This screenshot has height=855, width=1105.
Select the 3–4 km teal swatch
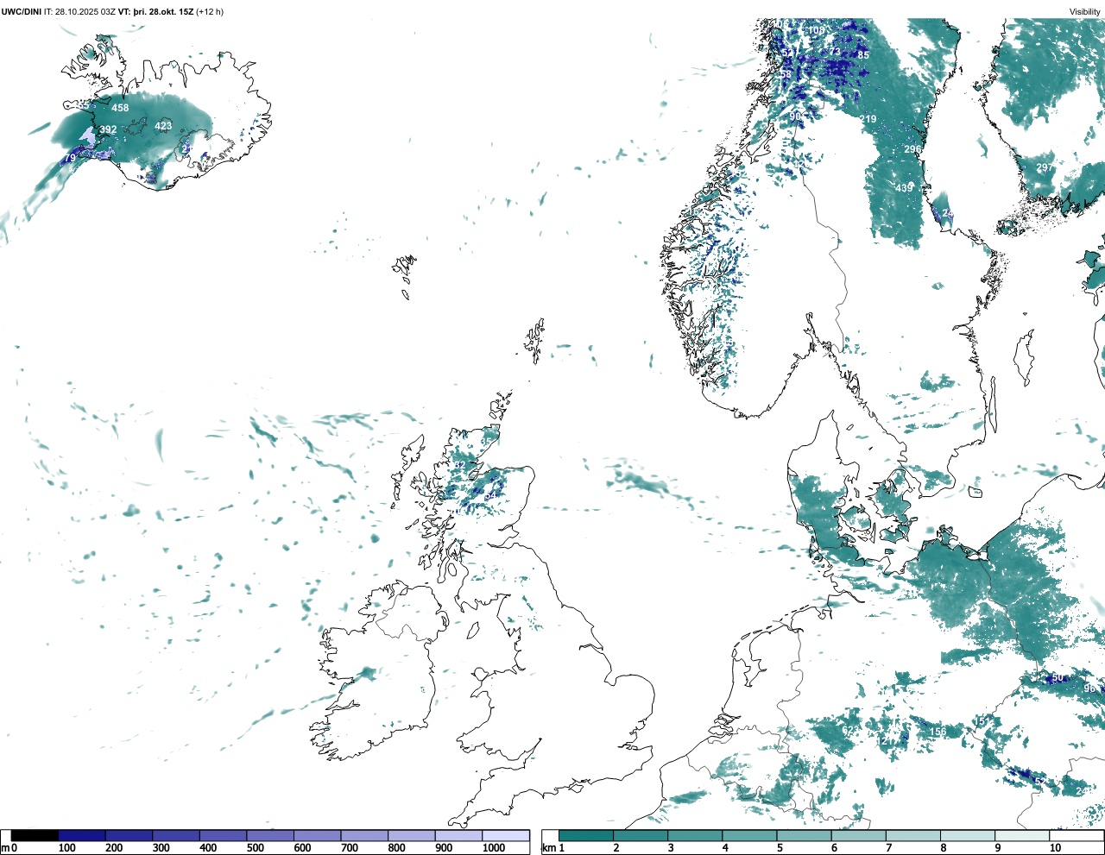(695, 835)
